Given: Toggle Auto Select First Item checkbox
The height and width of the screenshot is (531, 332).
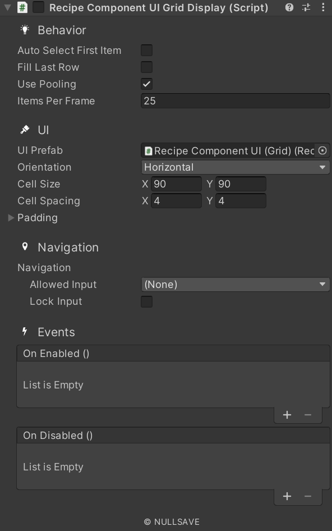Looking at the screenshot, I should point(146,50).
